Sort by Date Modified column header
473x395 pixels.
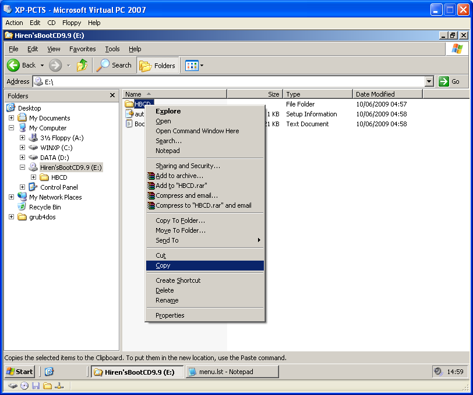(387, 94)
